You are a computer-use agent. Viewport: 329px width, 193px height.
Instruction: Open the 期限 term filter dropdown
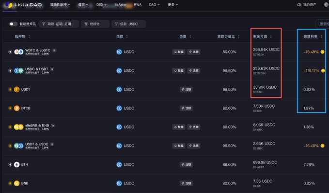[59, 24]
